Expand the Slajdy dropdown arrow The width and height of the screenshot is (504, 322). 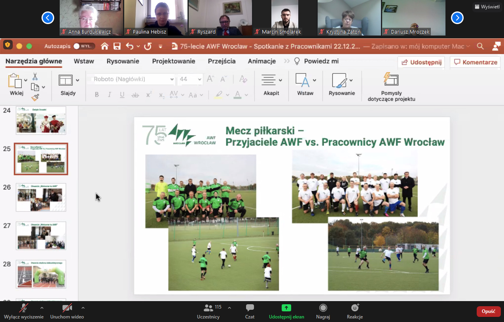tap(78, 80)
